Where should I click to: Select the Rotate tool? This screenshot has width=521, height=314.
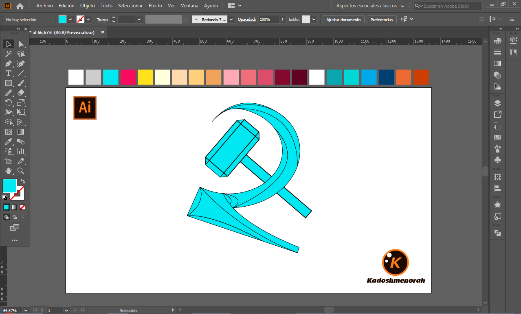pyautogui.click(x=8, y=102)
